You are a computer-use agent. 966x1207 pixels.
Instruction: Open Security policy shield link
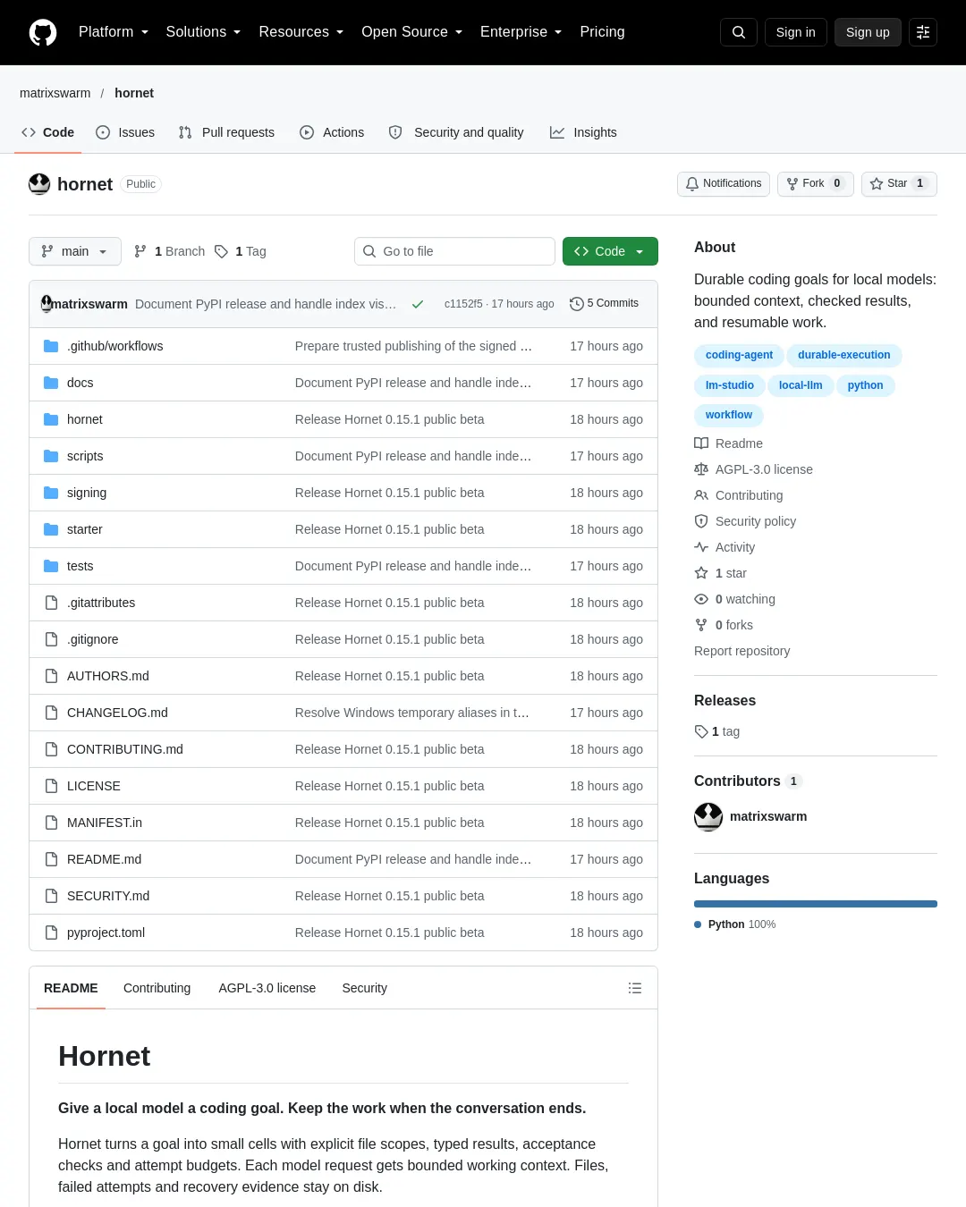click(745, 521)
